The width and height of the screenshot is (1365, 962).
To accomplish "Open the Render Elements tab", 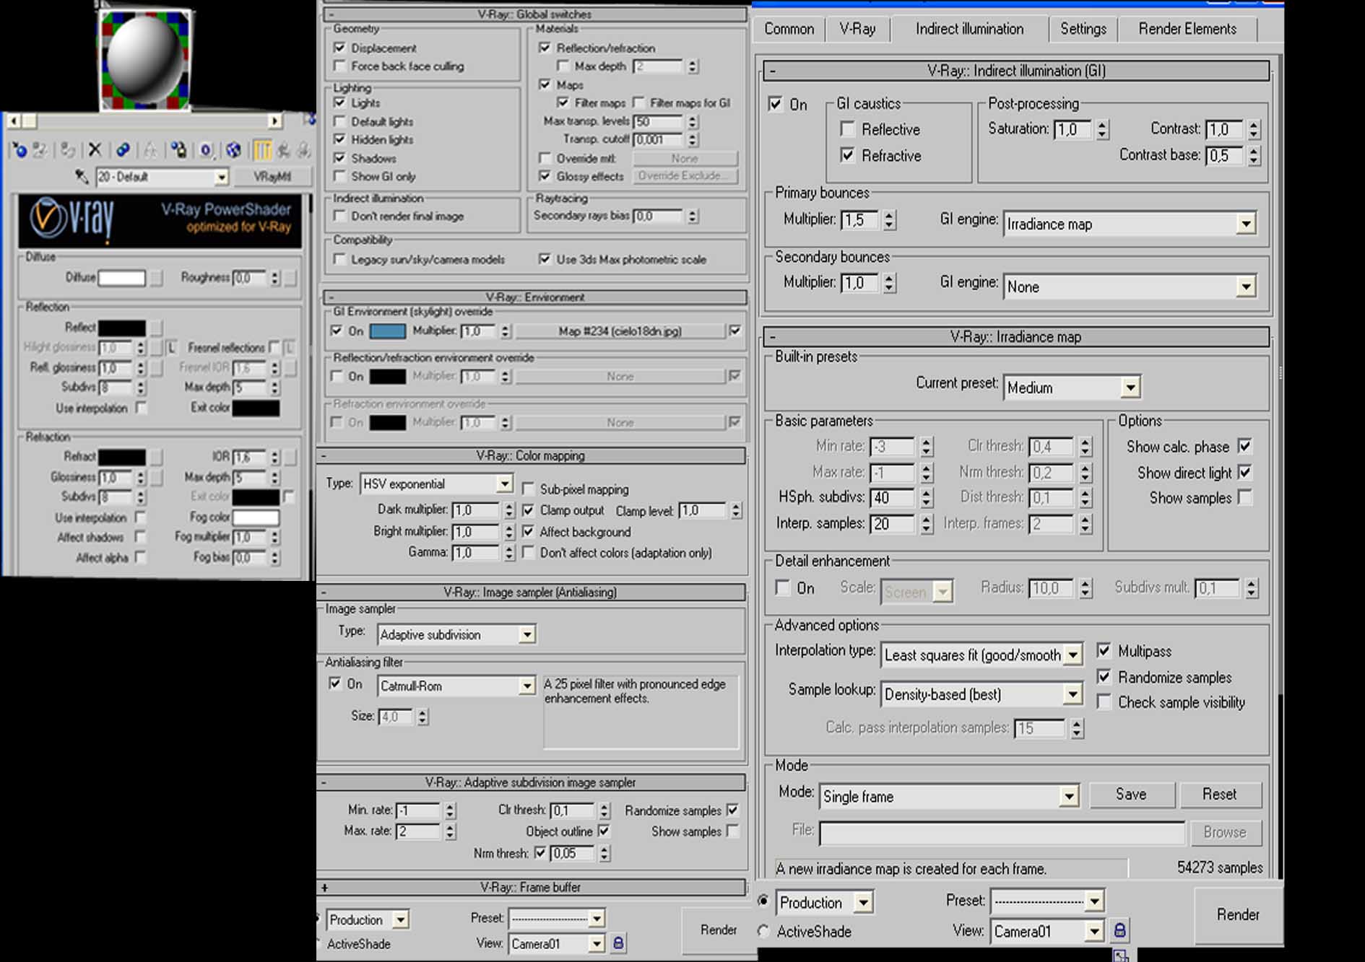I will click(x=1187, y=29).
